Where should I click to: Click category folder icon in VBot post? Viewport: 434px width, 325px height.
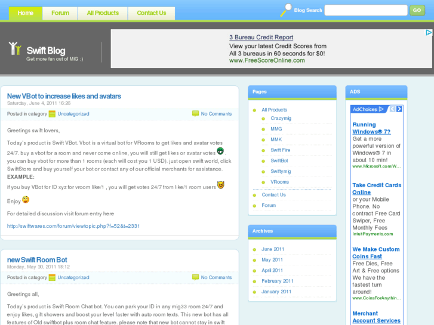tap(52, 114)
